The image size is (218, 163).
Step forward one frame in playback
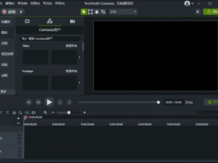(38, 102)
